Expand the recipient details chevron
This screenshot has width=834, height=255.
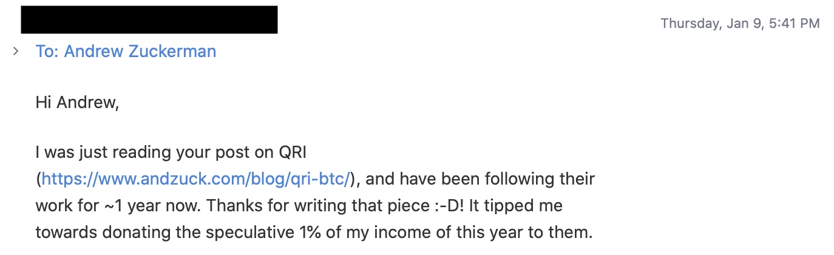16,52
